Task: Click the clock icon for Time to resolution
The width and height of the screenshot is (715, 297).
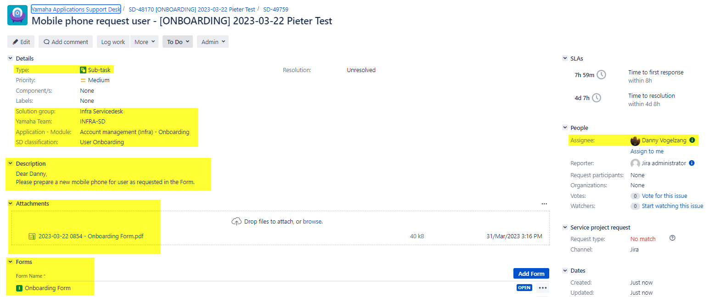Action: coord(596,98)
